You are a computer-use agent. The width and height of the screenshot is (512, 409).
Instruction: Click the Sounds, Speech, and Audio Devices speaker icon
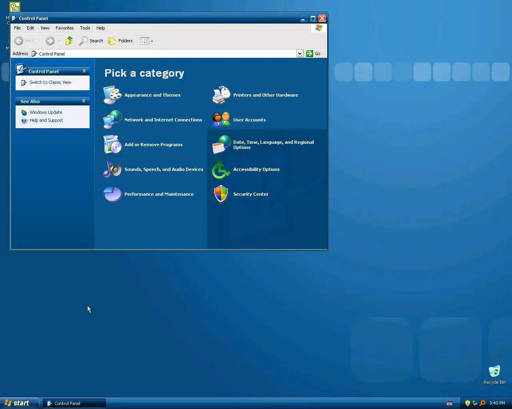(x=112, y=169)
